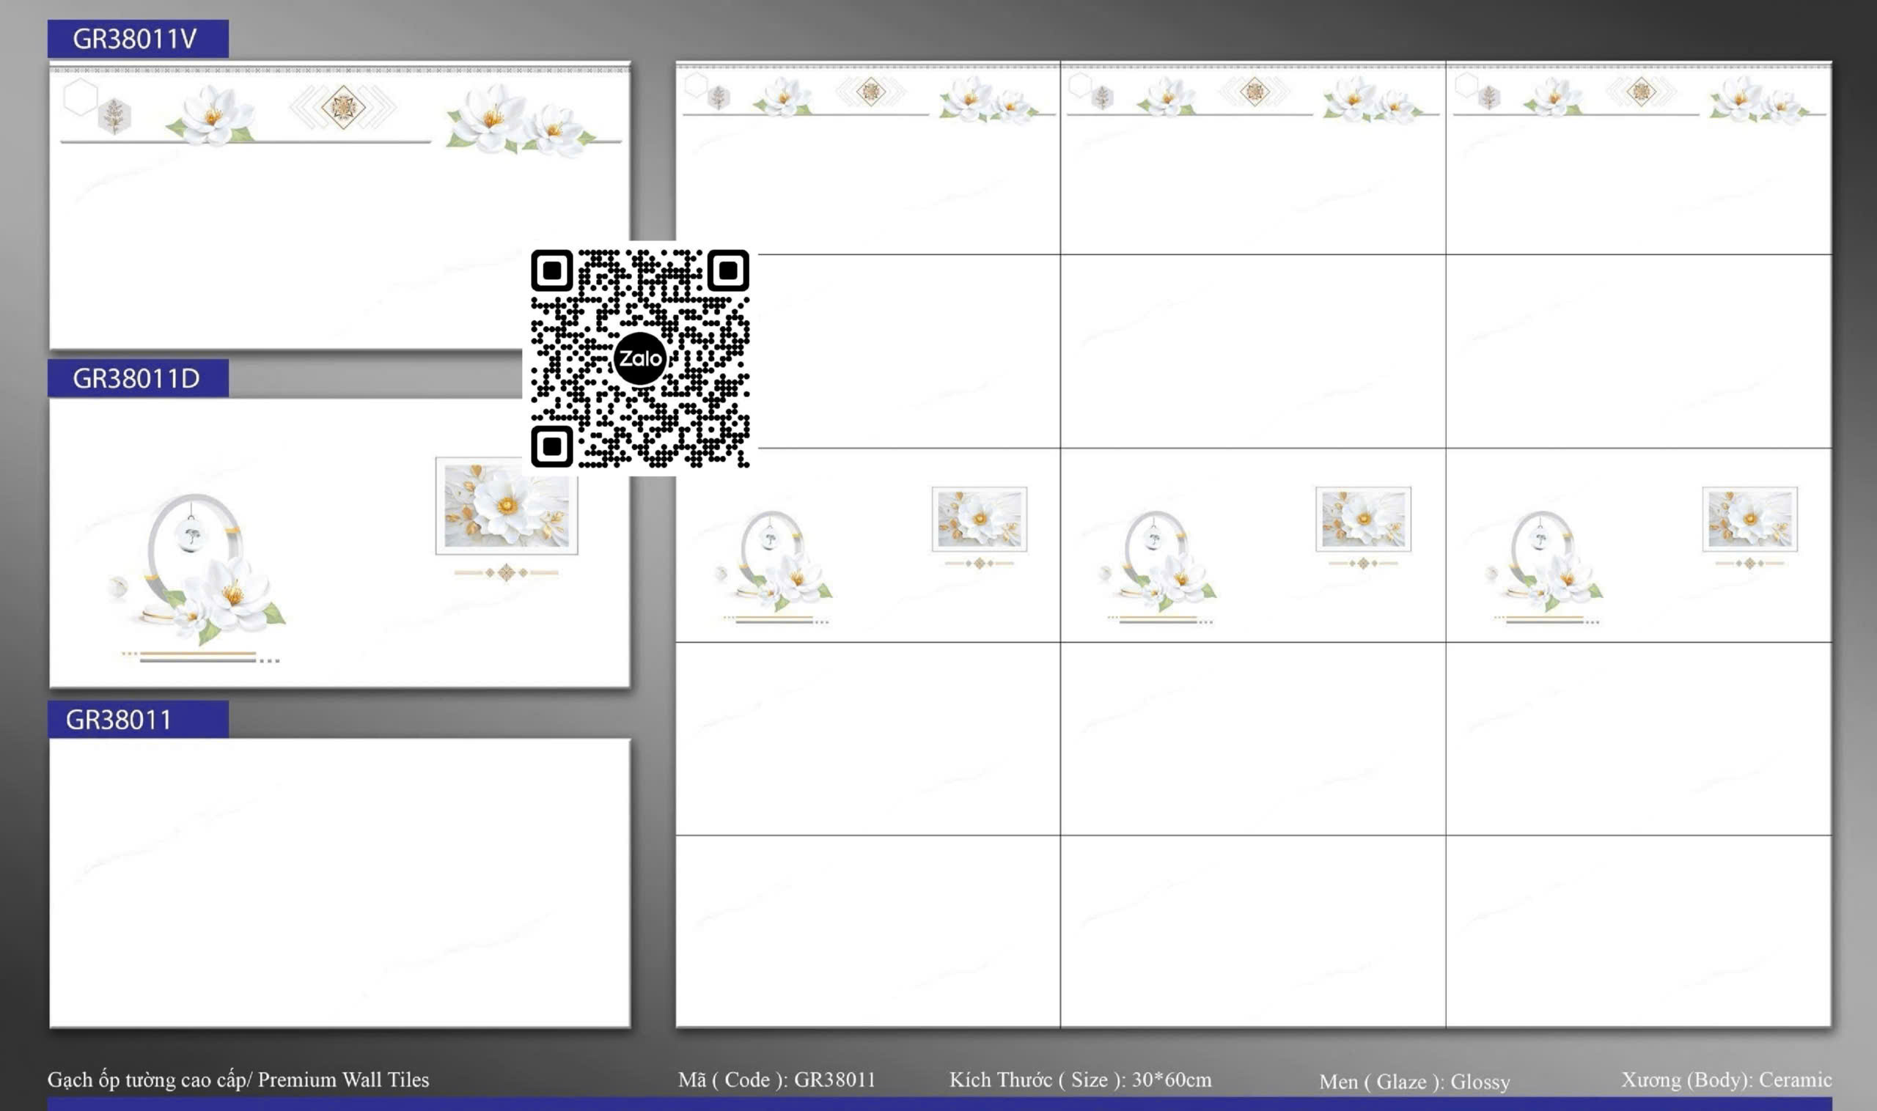Click the top-left finder square of QR code

click(552, 270)
